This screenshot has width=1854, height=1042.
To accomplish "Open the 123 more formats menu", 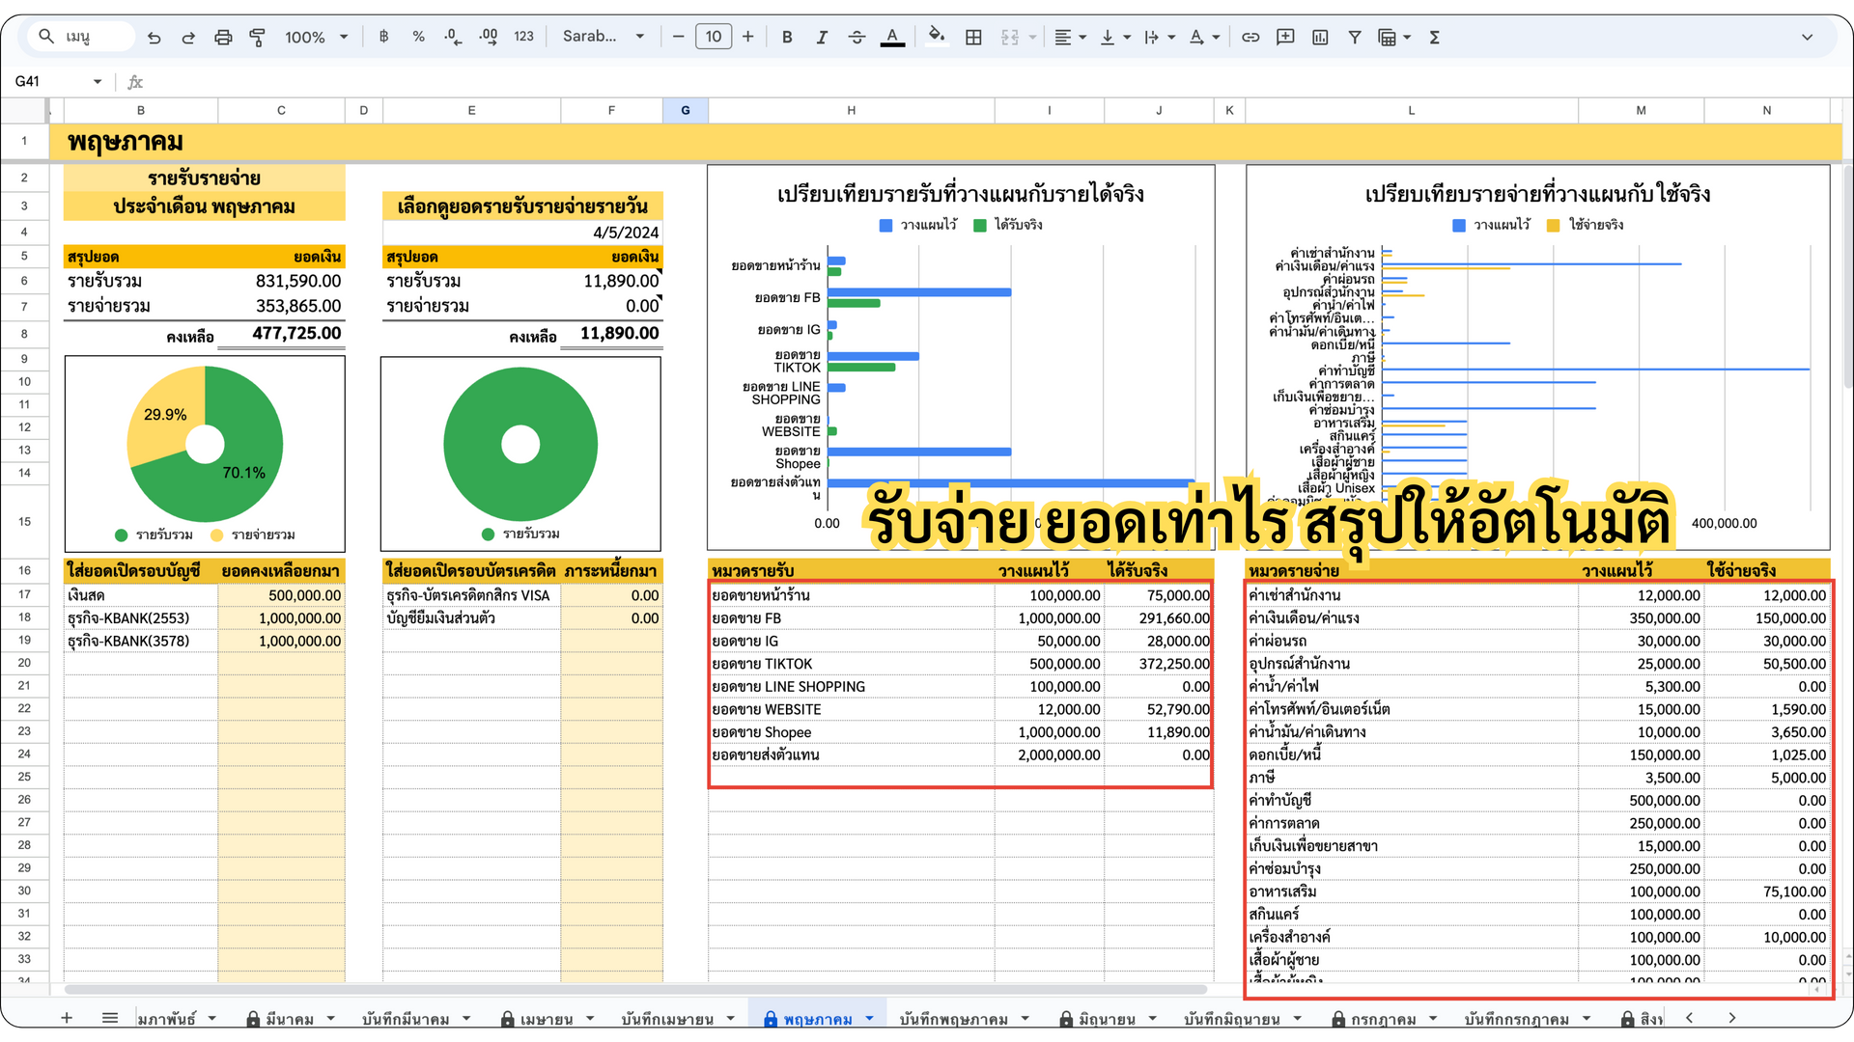I will pos(523,37).
